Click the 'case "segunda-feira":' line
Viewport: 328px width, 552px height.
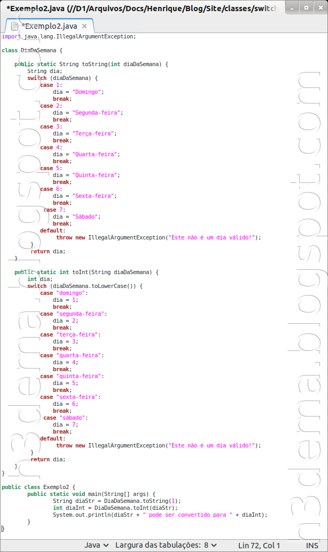[x=74, y=314]
